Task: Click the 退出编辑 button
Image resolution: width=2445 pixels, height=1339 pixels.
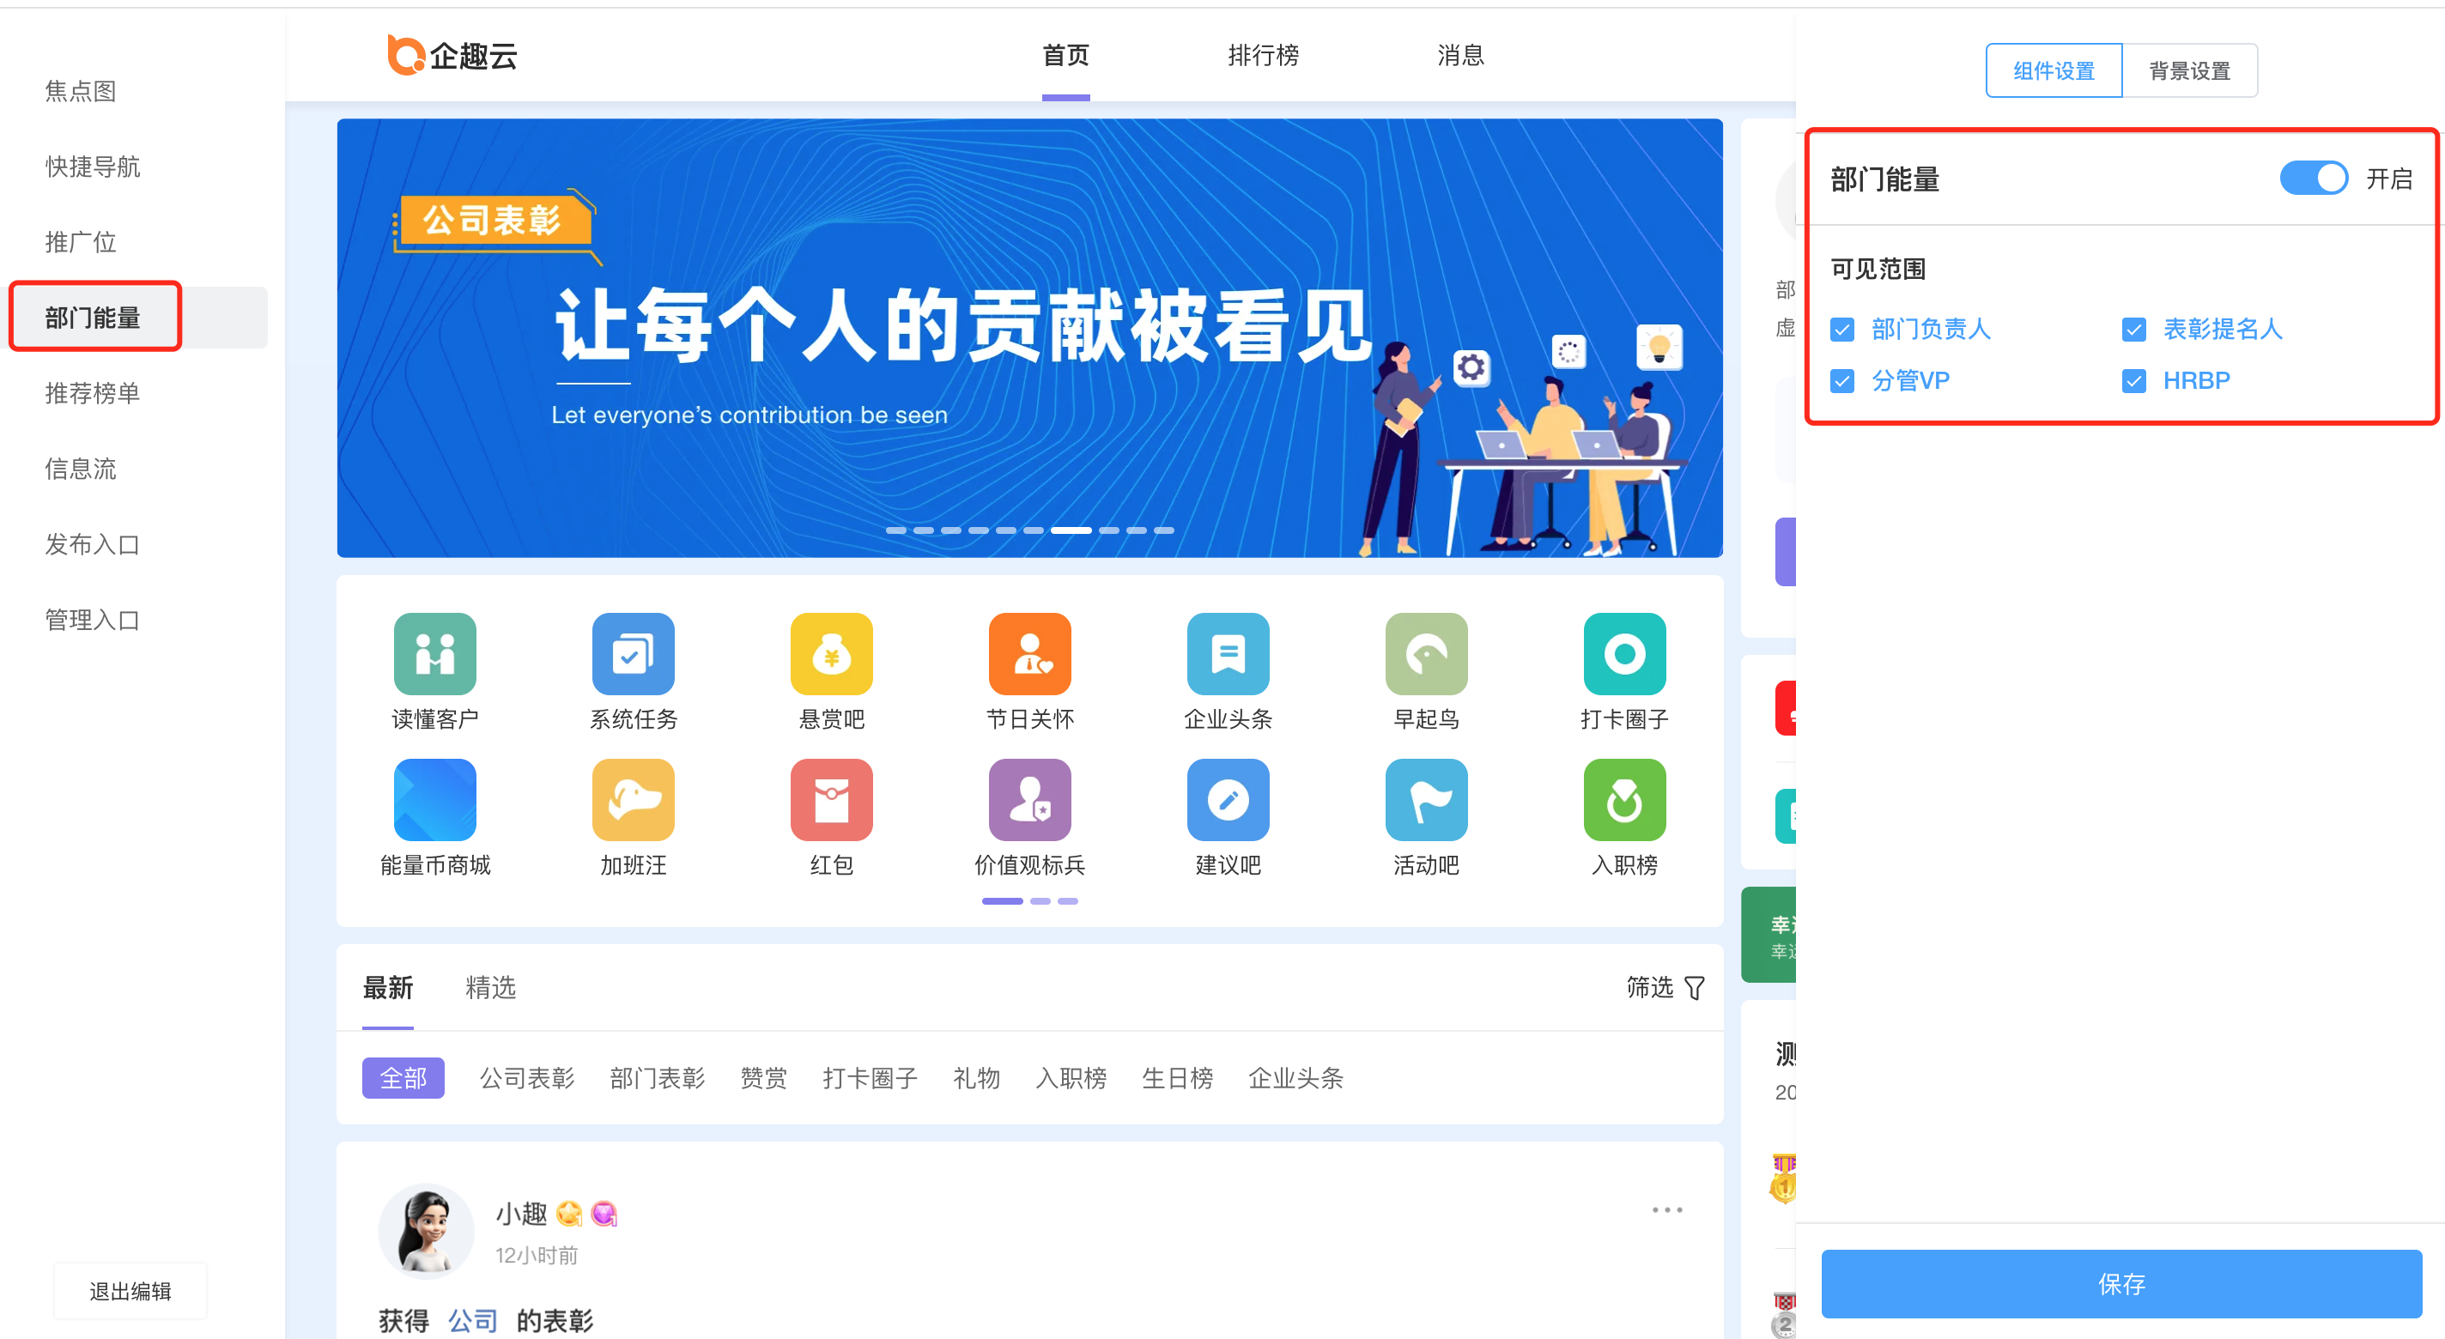Action: pos(130,1291)
